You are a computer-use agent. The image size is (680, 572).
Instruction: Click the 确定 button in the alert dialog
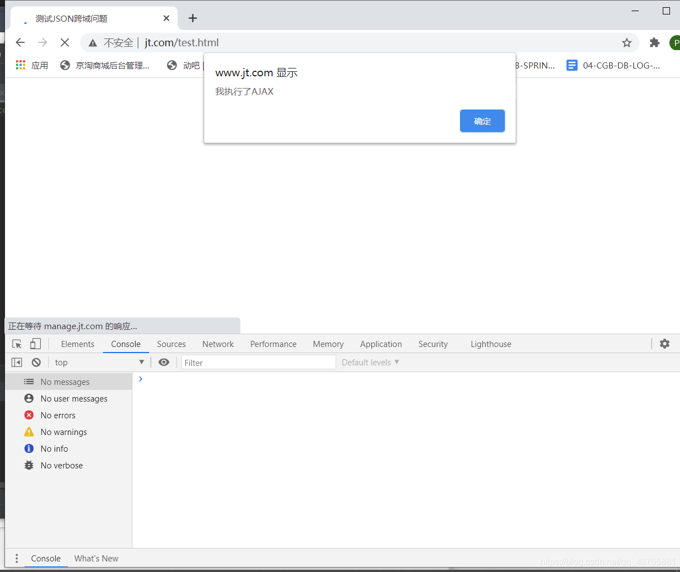point(482,121)
